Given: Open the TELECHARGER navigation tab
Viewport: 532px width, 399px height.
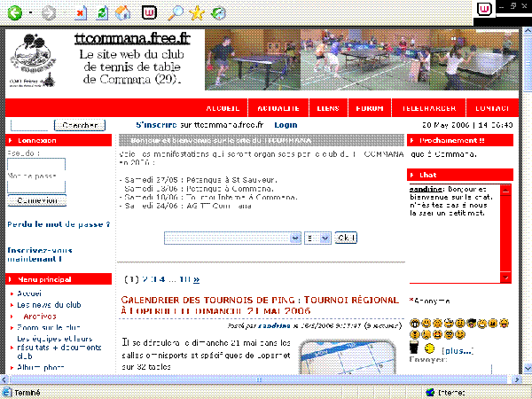Looking at the screenshot, I should 429,108.
